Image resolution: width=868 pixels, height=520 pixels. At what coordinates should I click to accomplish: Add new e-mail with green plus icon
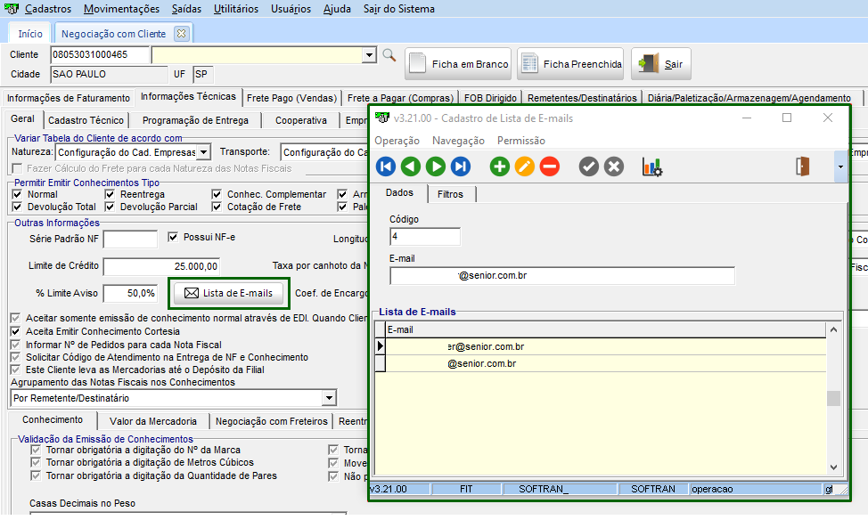pyautogui.click(x=500, y=167)
